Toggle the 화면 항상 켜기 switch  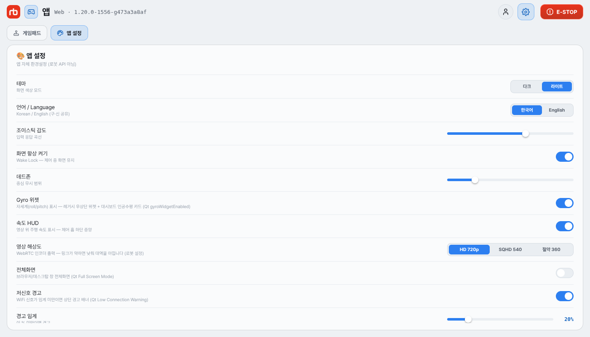point(565,157)
